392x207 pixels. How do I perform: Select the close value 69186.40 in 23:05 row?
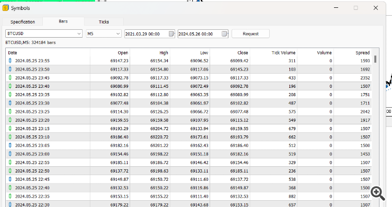coord(239,145)
